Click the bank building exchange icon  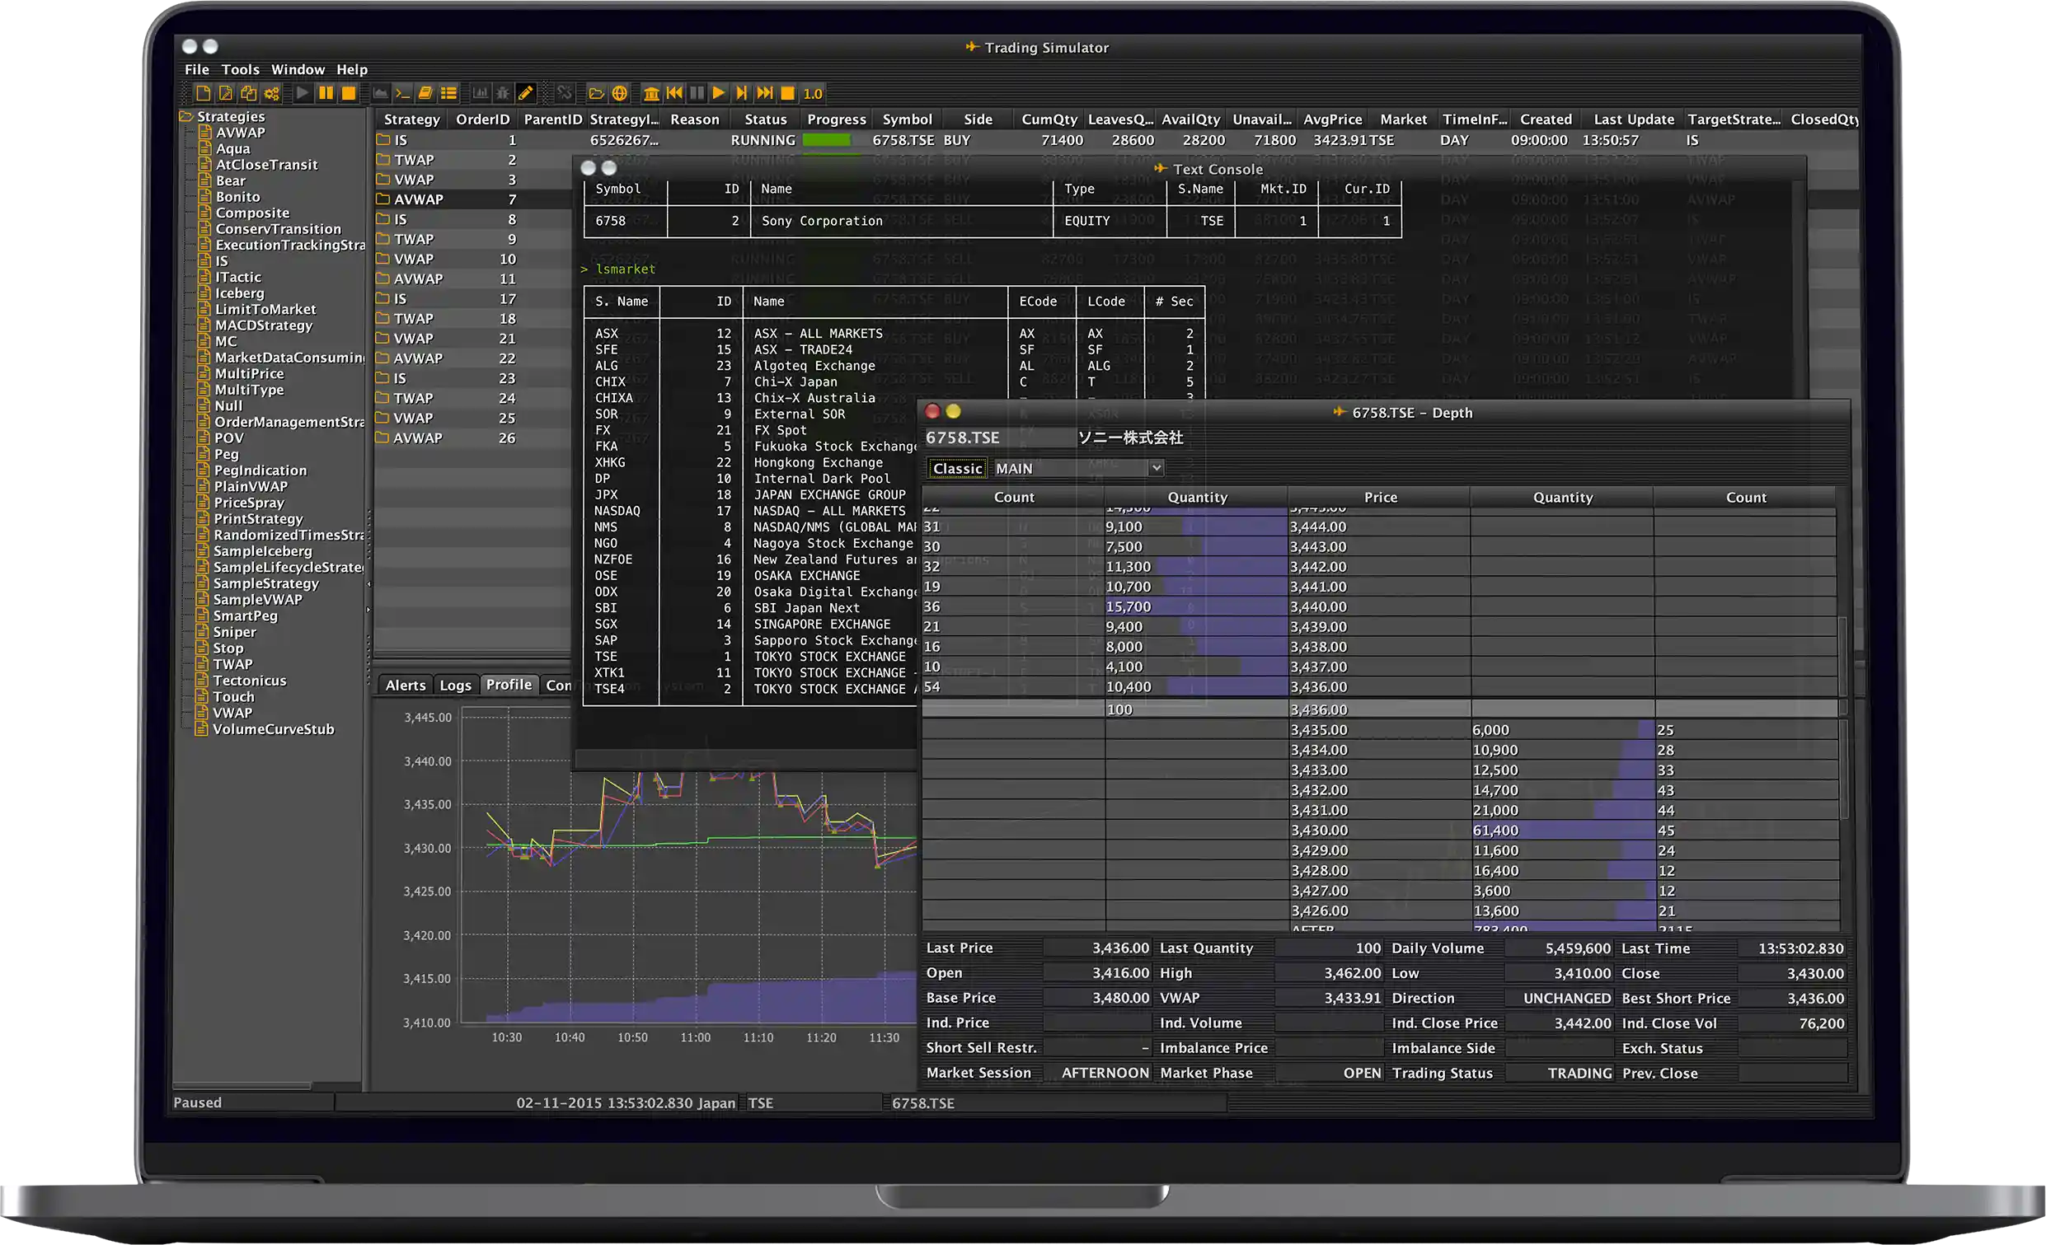(652, 93)
